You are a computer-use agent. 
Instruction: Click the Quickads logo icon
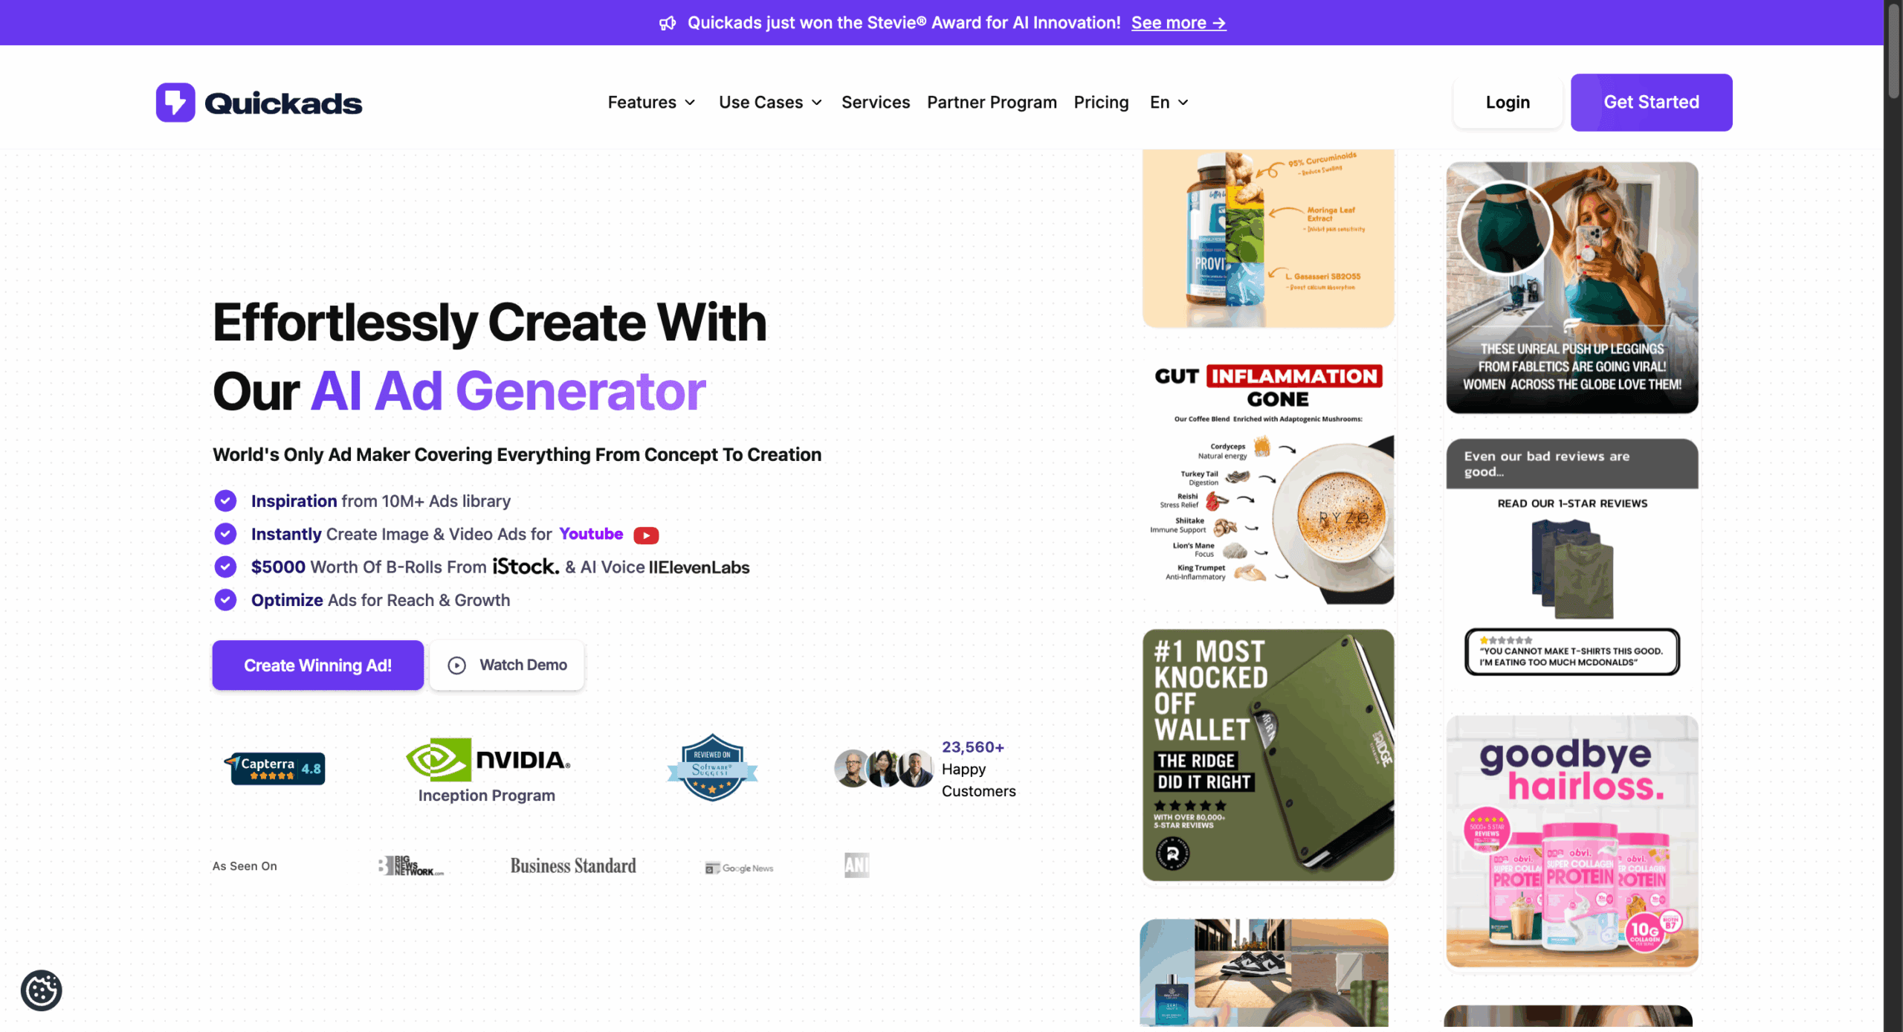pyautogui.click(x=175, y=103)
